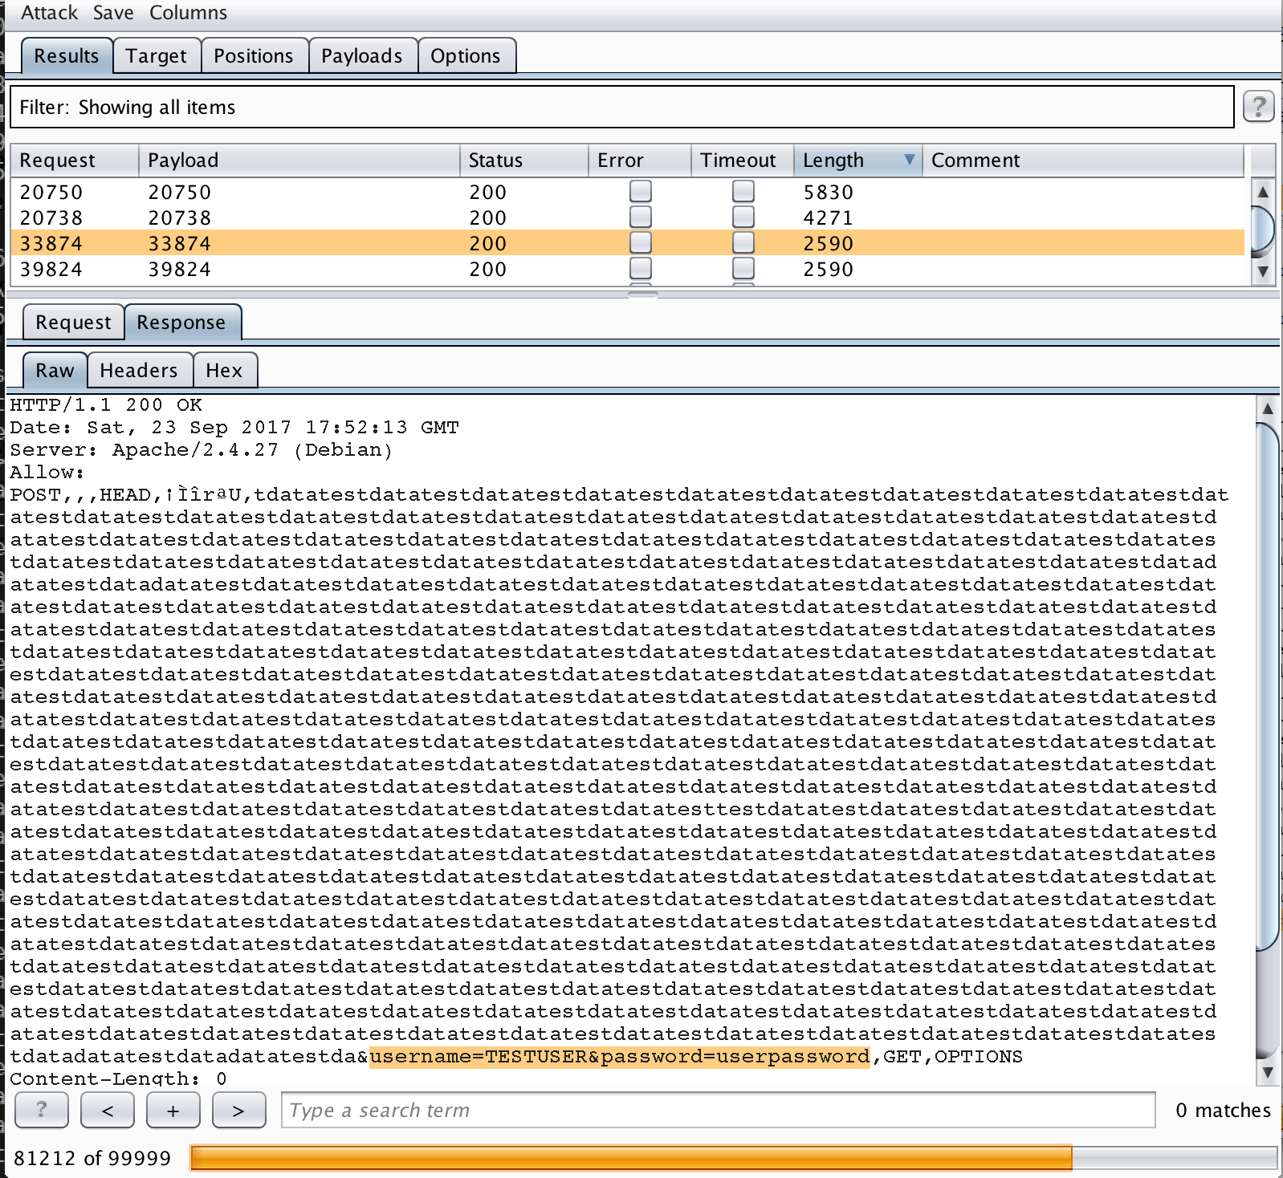The image size is (1283, 1178).
Task: Open the Attack menu
Action: (49, 13)
